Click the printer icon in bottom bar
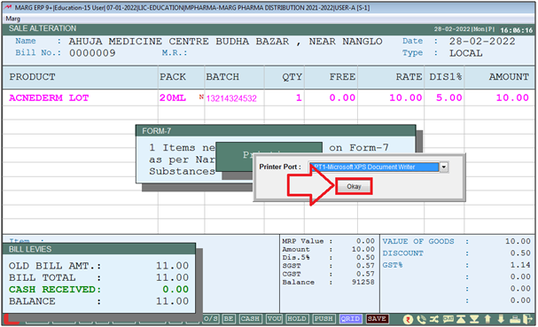Viewport: 538px width, 327px height. tap(515, 319)
